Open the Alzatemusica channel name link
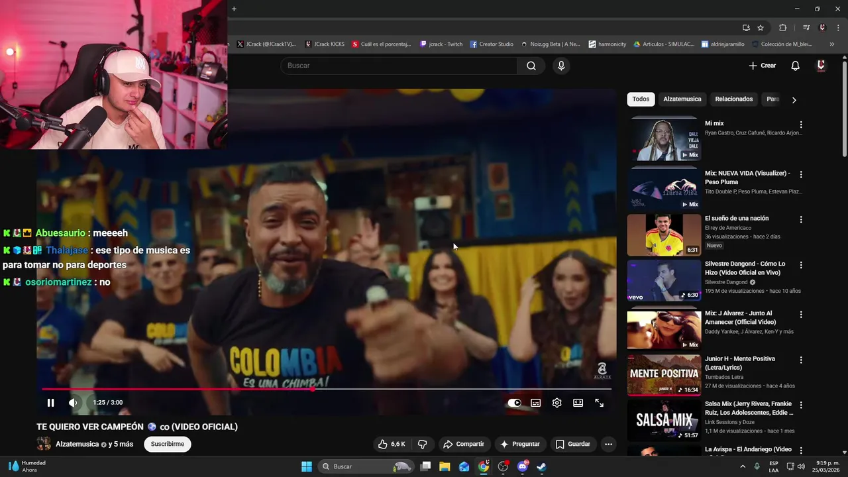The height and width of the screenshot is (477, 848). coord(77,444)
